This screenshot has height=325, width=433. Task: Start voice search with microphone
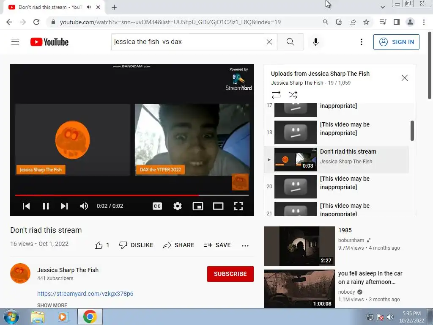coord(315,42)
